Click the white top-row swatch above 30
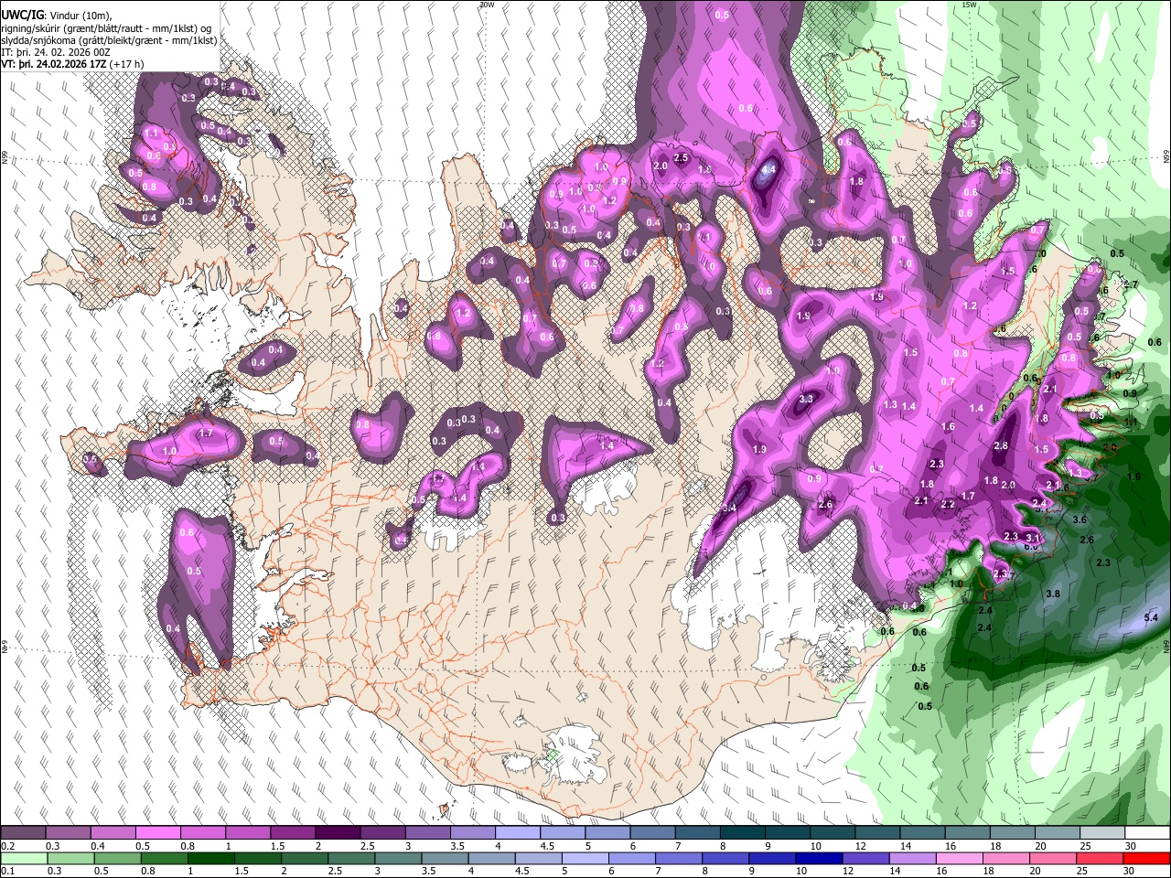This screenshot has width=1171, height=878. click(x=1146, y=833)
